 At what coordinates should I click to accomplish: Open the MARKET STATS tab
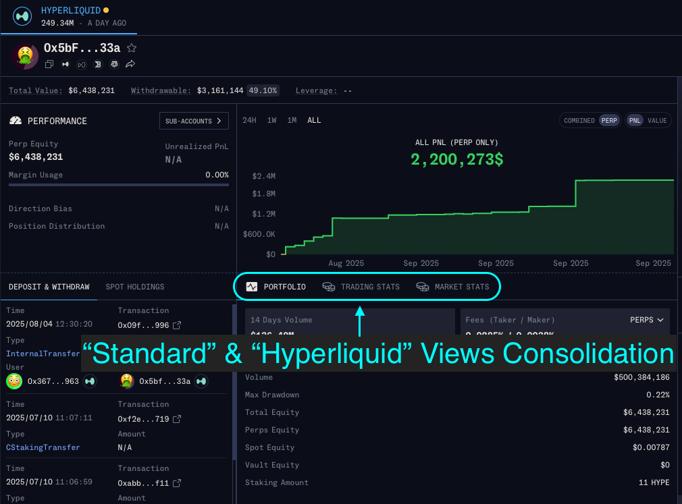pos(452,287)
